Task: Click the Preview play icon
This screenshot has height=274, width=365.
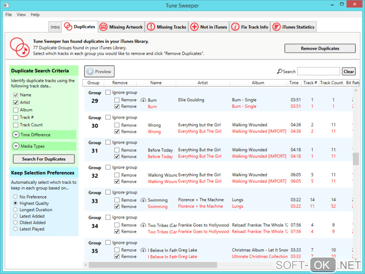Action: pyautogui.click(x=90, y=72)
